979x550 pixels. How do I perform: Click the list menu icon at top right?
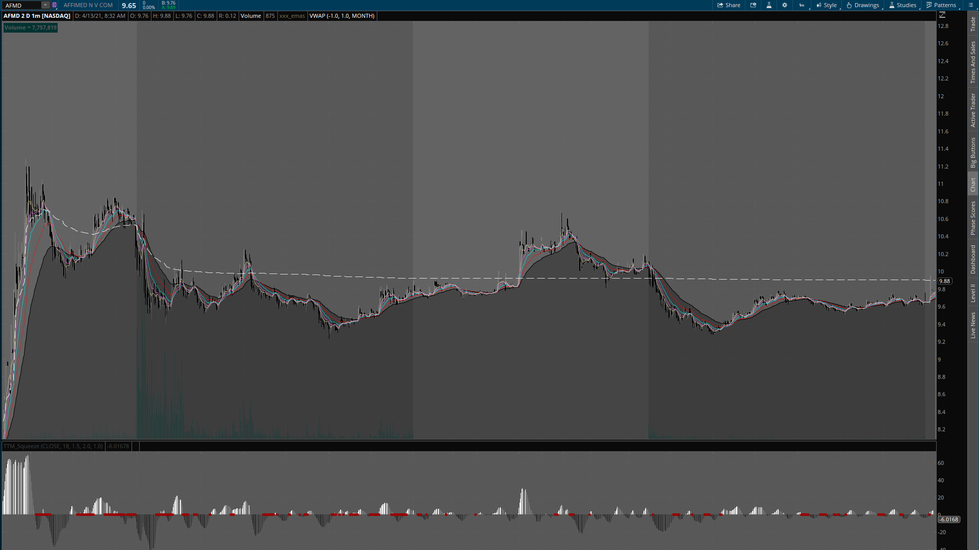click(x=971, y=5)
